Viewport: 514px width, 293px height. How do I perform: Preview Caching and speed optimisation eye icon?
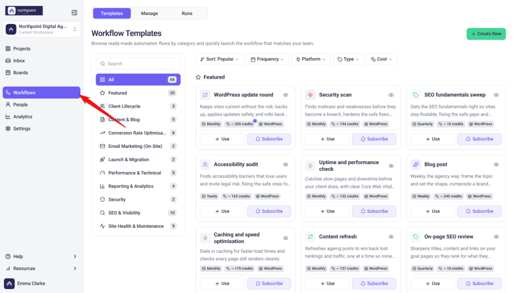click(286, 238)
